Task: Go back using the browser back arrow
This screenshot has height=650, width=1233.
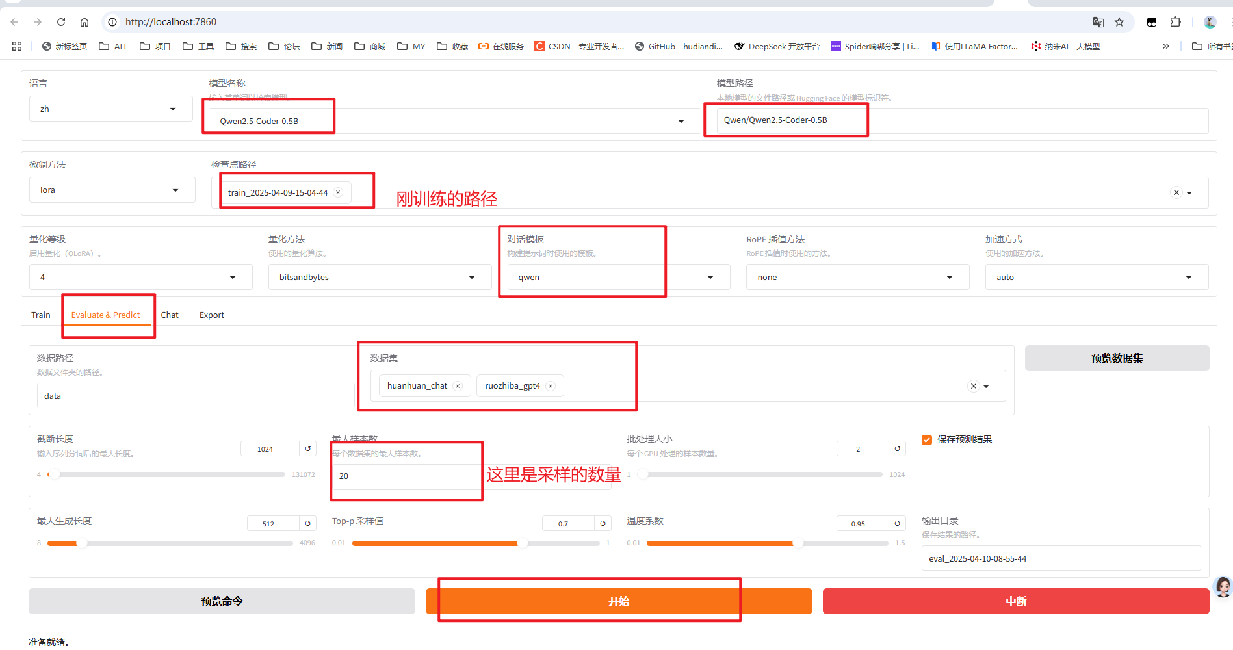Action: click(14, 22)
